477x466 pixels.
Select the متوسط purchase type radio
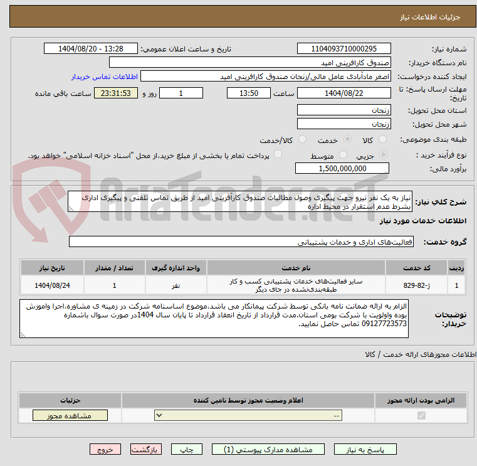click(x=343, y=155)
